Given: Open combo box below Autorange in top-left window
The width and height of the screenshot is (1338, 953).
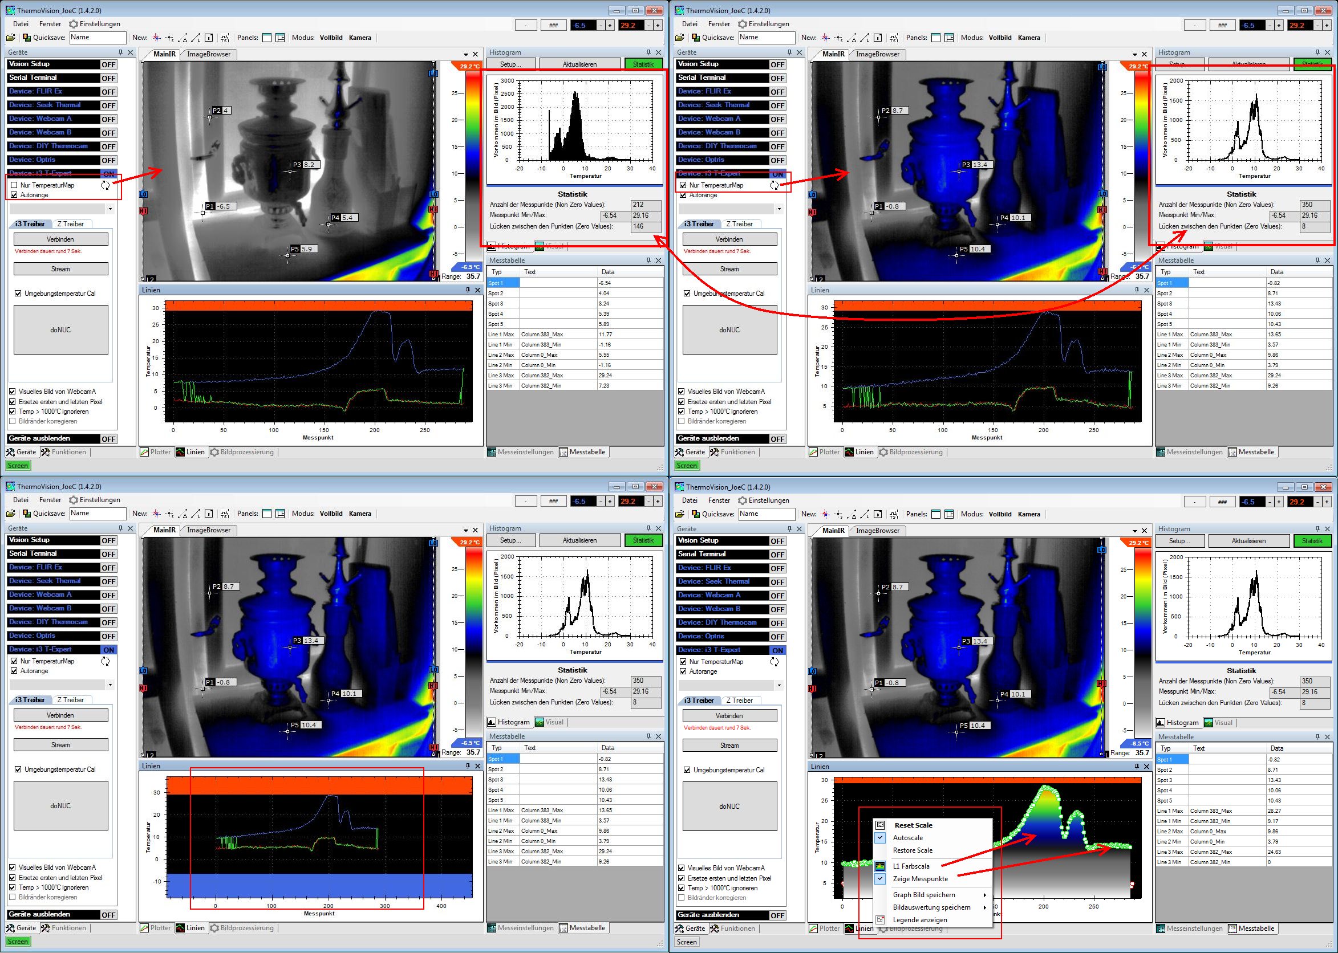Looking at the screenshot, I should [110, 209].
